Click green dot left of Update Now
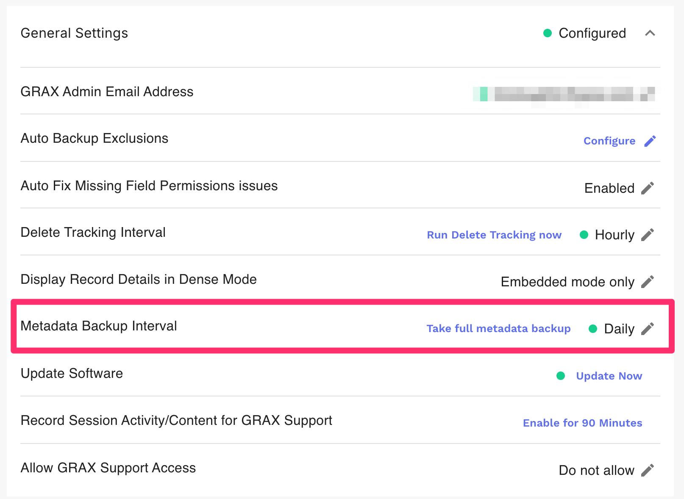This screenshot has width=684, height=499. coord(561,376)
